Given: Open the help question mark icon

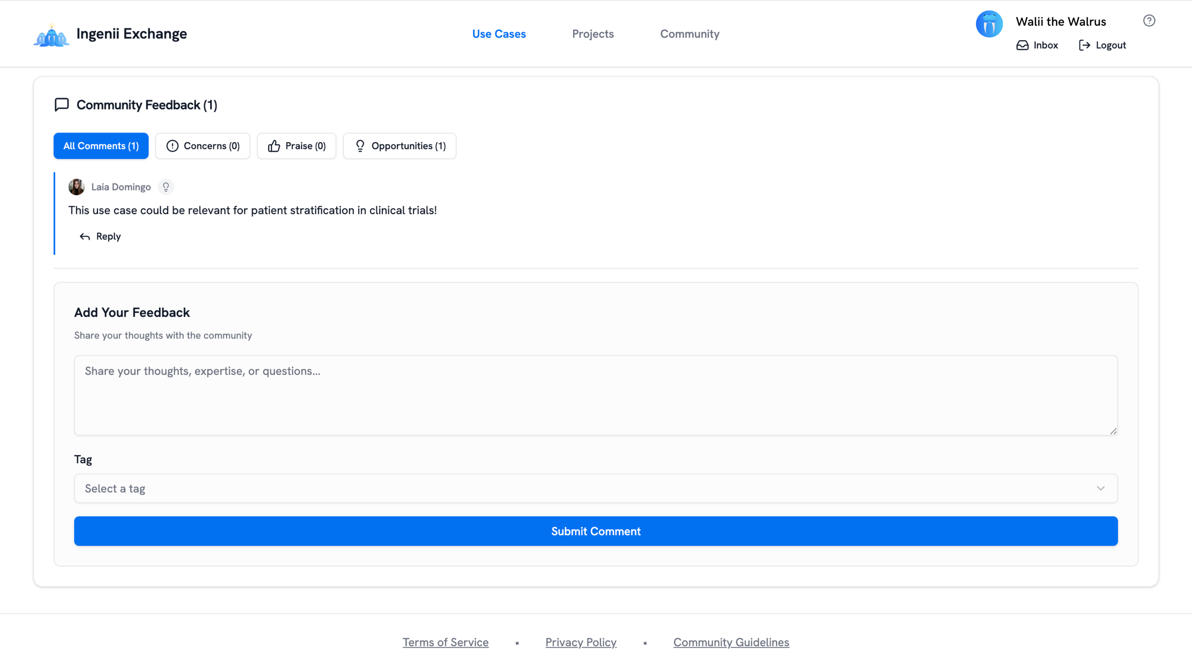Looking at the screenshot, I should click(x=1149, y=20).
